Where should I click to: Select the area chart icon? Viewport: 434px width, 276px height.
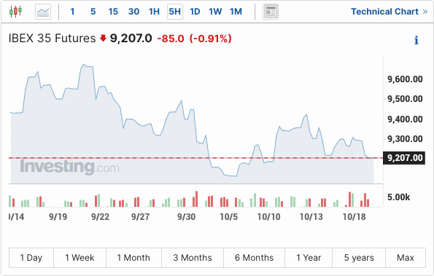[x=43, y=12]
